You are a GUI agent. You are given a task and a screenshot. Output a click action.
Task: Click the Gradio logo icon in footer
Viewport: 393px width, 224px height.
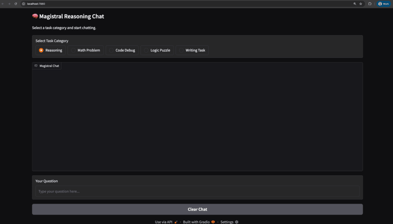pyautogui.click(x=213, y=222)
